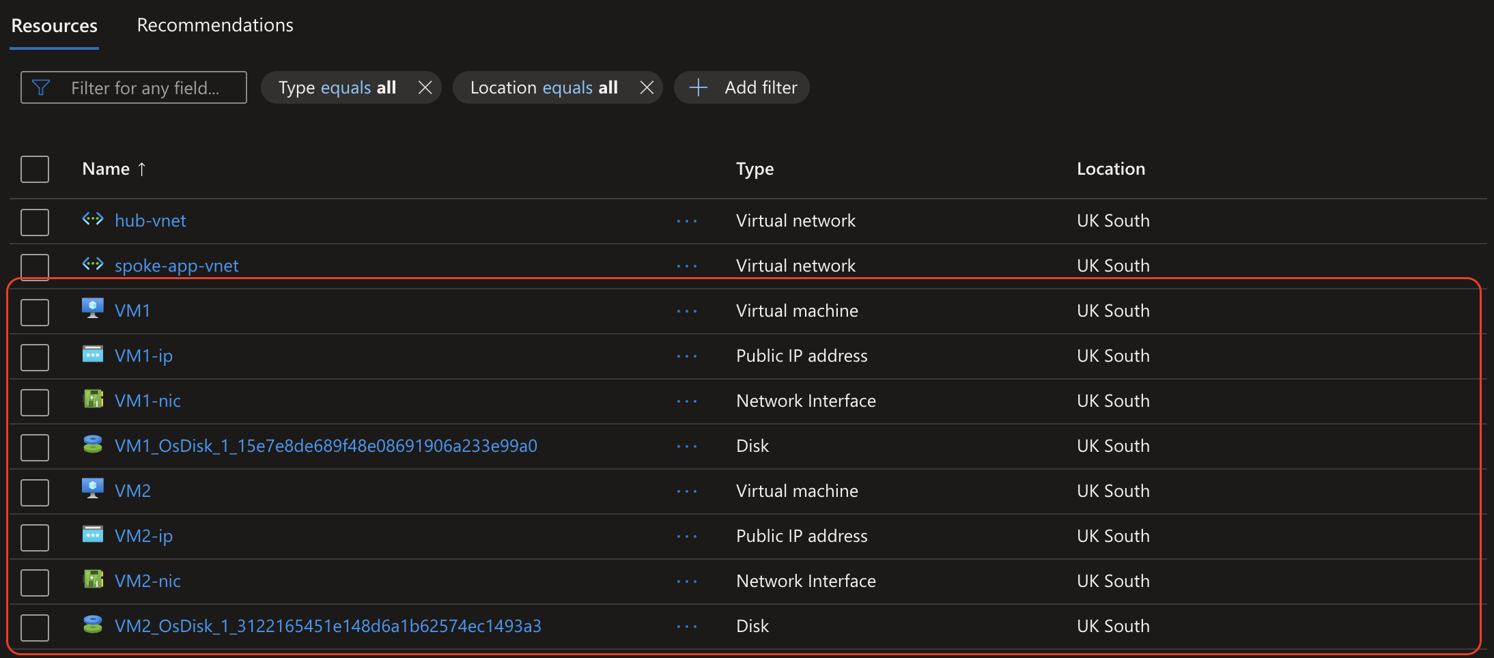Open the spoke-app-vnet resource link
The width and height of the screenshot is (1494, 658).
(176, 265)
